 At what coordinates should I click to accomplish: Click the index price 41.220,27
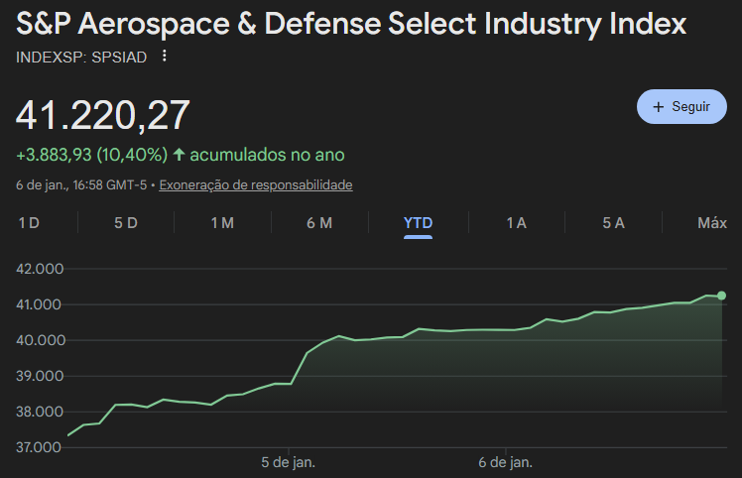[x=103, y=116]
